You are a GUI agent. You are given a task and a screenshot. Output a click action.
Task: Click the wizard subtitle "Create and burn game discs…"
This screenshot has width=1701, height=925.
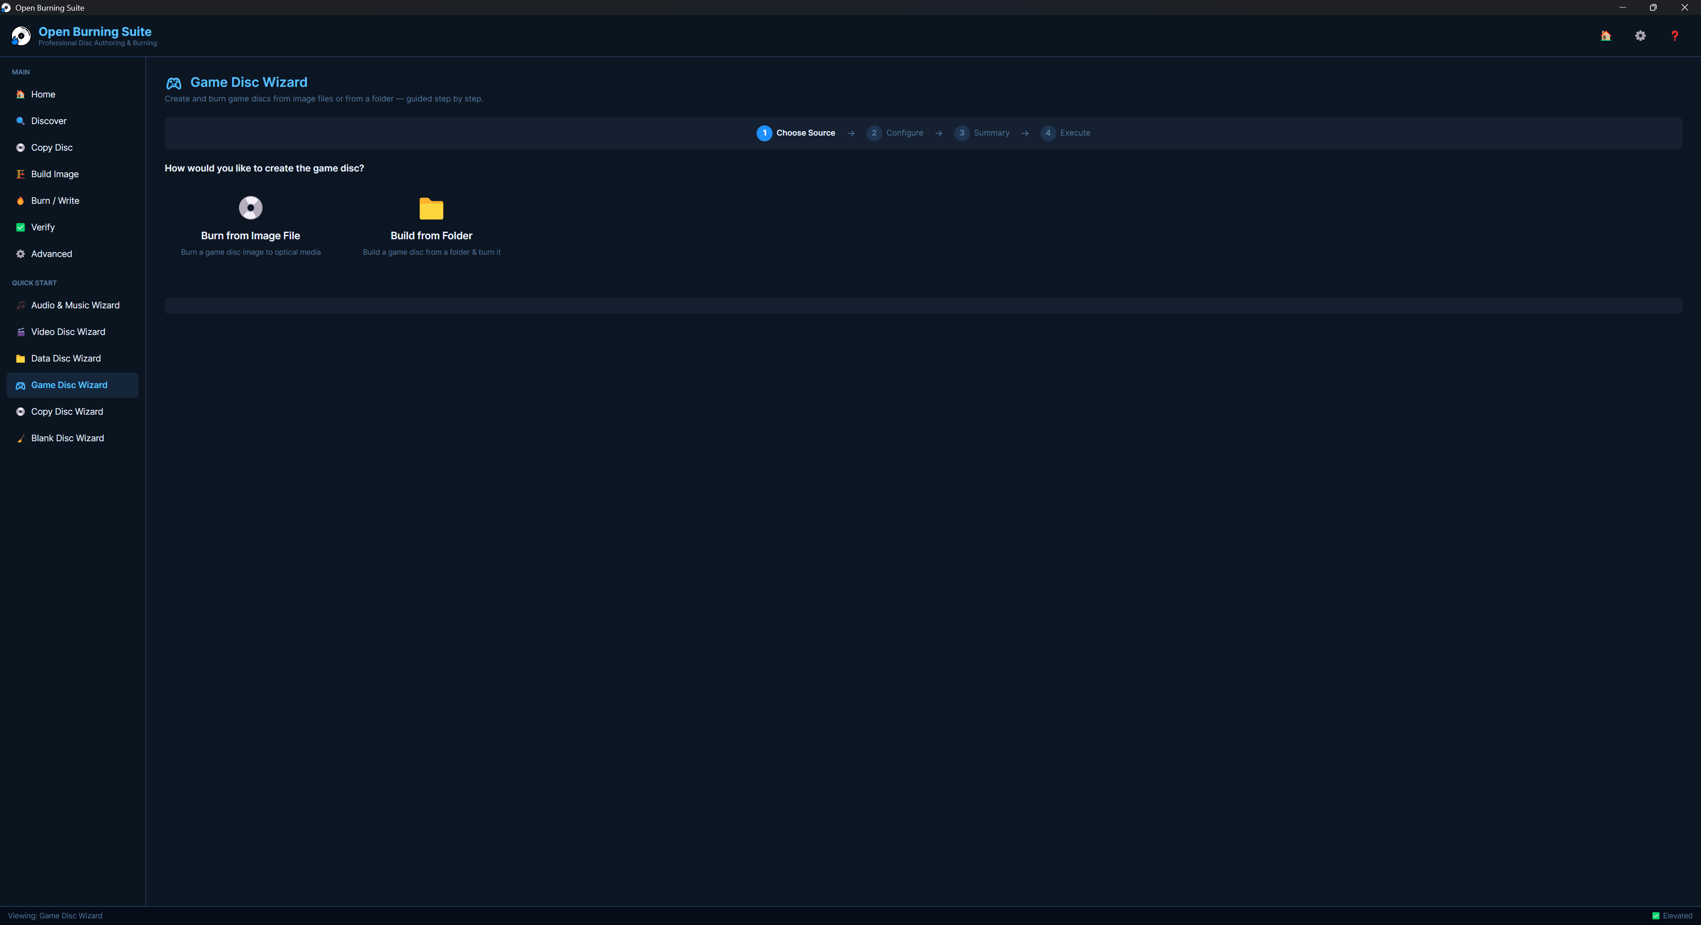[x=323, y=99]
